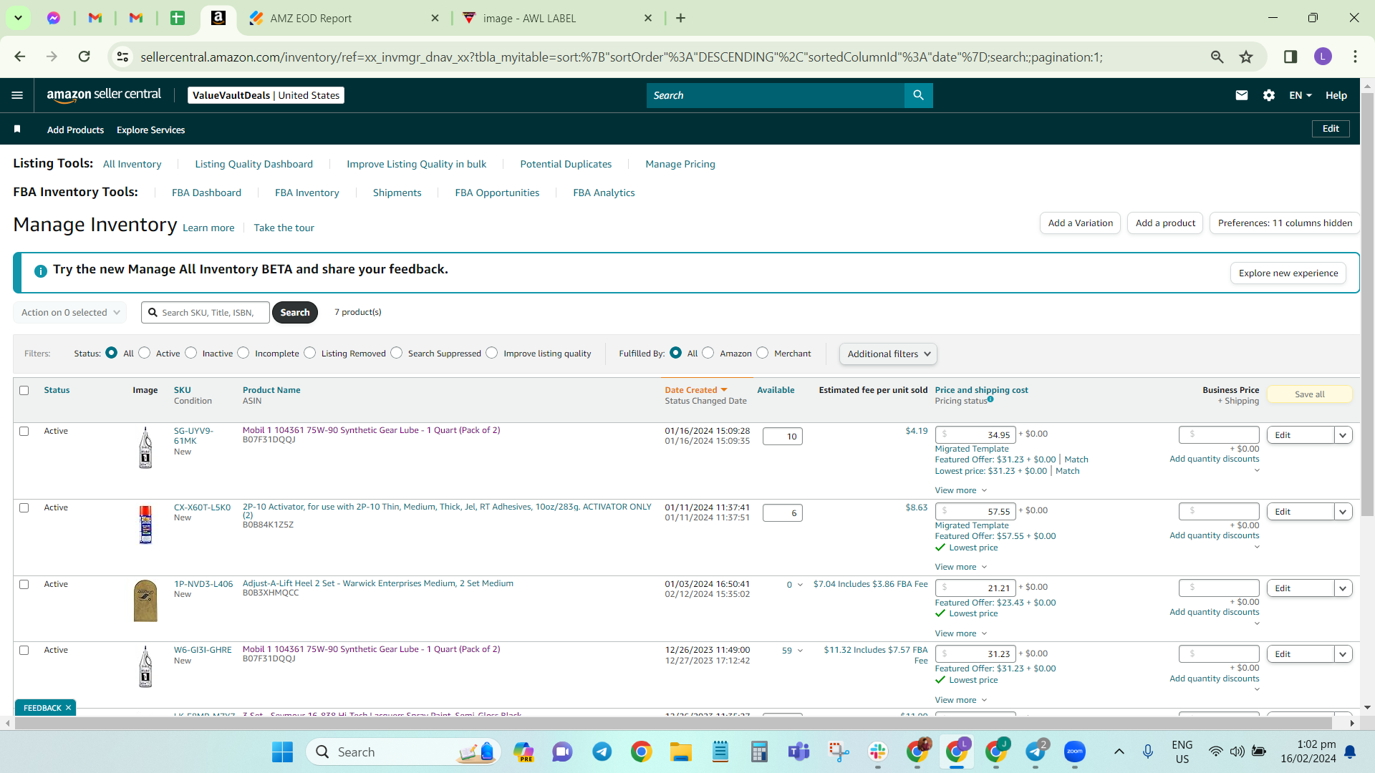
Task: Open Edit dropdown arrow for W6-GI3I-GHRE row
Action: (1343, 654)
